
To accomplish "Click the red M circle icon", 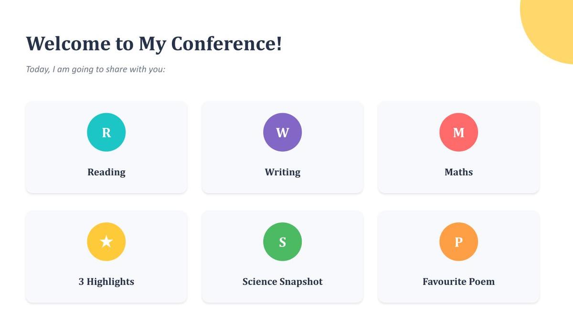I will coord(458,132).
